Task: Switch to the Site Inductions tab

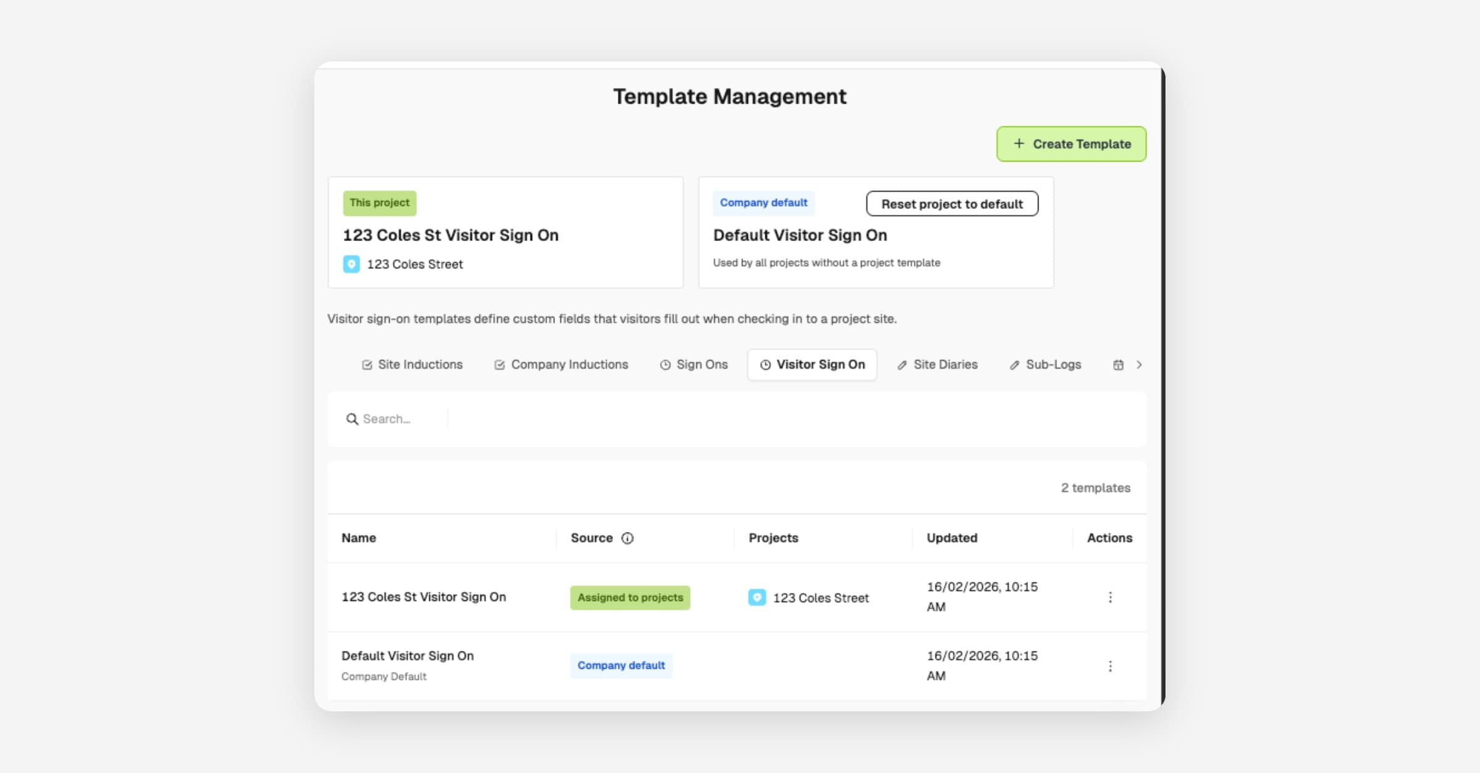Action: pyautogui.click(x=412, y=364)
